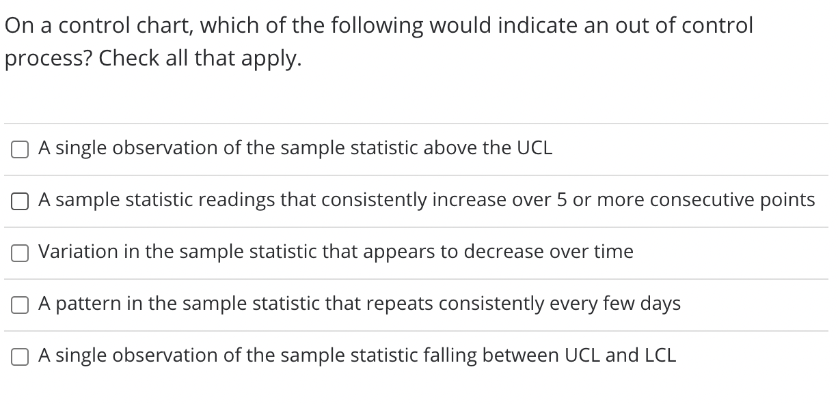Click the 'Variation in the sample statistic' option text

coord(336,252)
